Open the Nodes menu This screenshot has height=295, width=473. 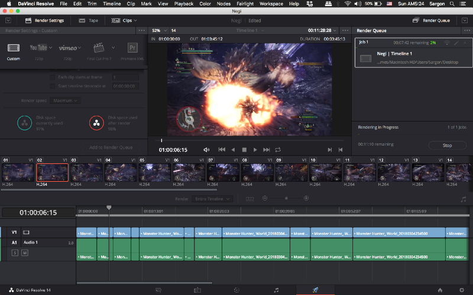(x=223, y=4)
